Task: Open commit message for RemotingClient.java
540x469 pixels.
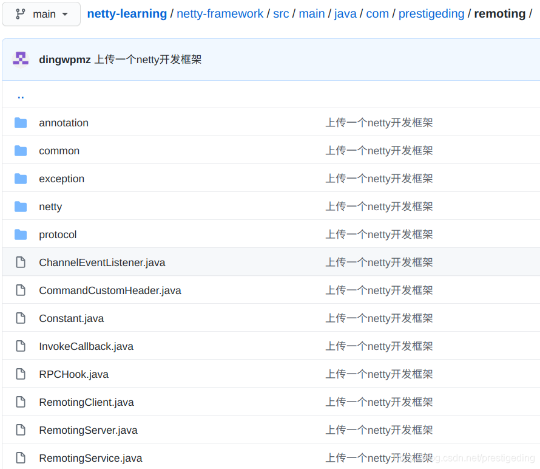Action: [x=379, y=402]
